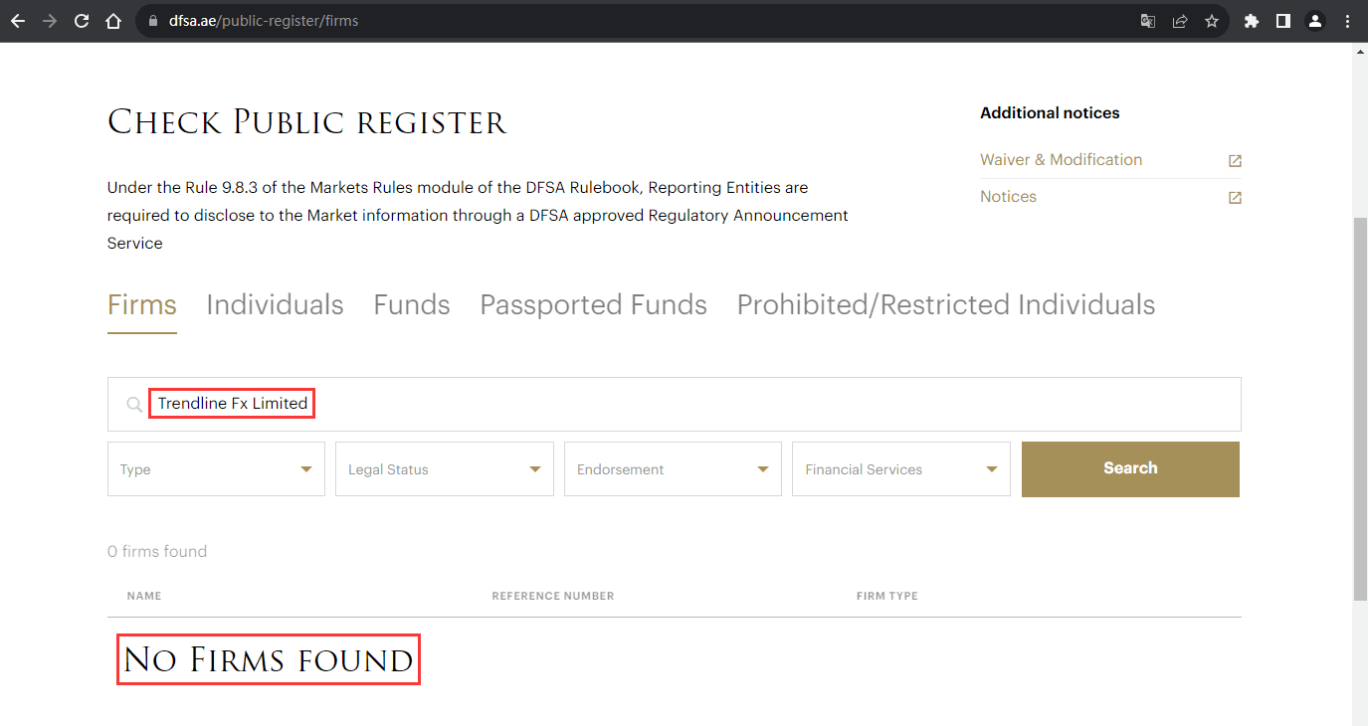Click the '0 firms found' text
The width and height of the screenshot is (1368, 726).
pyautogui.click(x=157, y=551)
